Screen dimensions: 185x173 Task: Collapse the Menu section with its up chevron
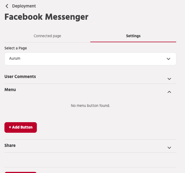click(169, 92)
